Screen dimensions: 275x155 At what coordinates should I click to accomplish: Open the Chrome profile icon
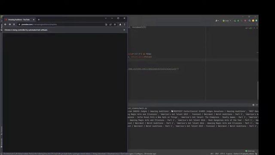pos(120,25)
